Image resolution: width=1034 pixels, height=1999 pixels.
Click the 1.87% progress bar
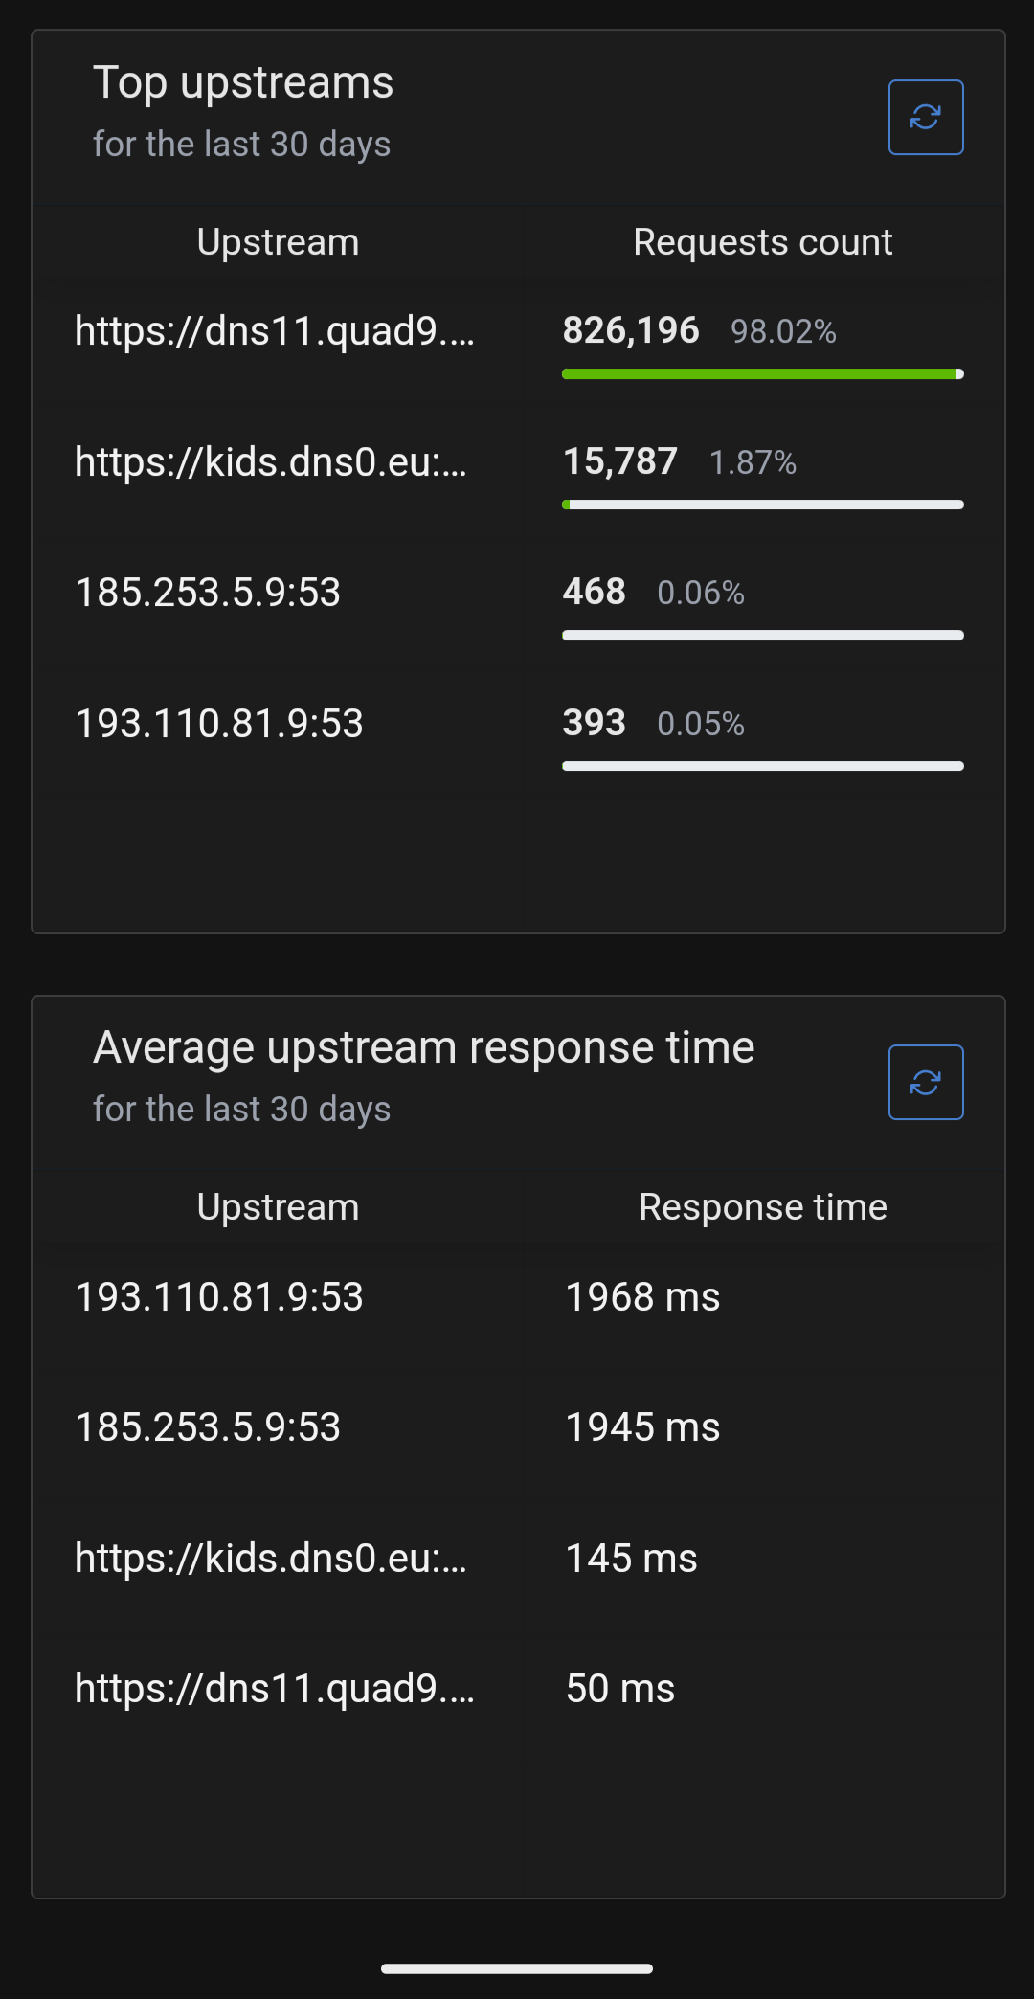(x=763, y=505)
